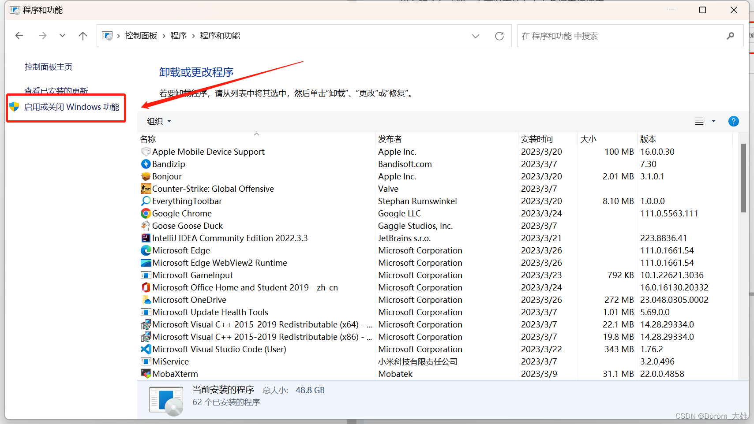
Task: Click the Visual C++ 2015-2019 (x86) icon
Action: [146, 337]
